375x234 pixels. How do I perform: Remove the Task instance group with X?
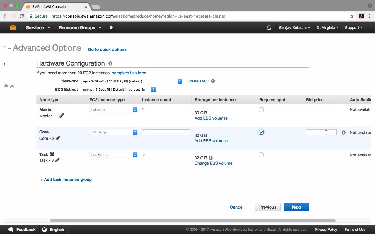tap(52, 154)
